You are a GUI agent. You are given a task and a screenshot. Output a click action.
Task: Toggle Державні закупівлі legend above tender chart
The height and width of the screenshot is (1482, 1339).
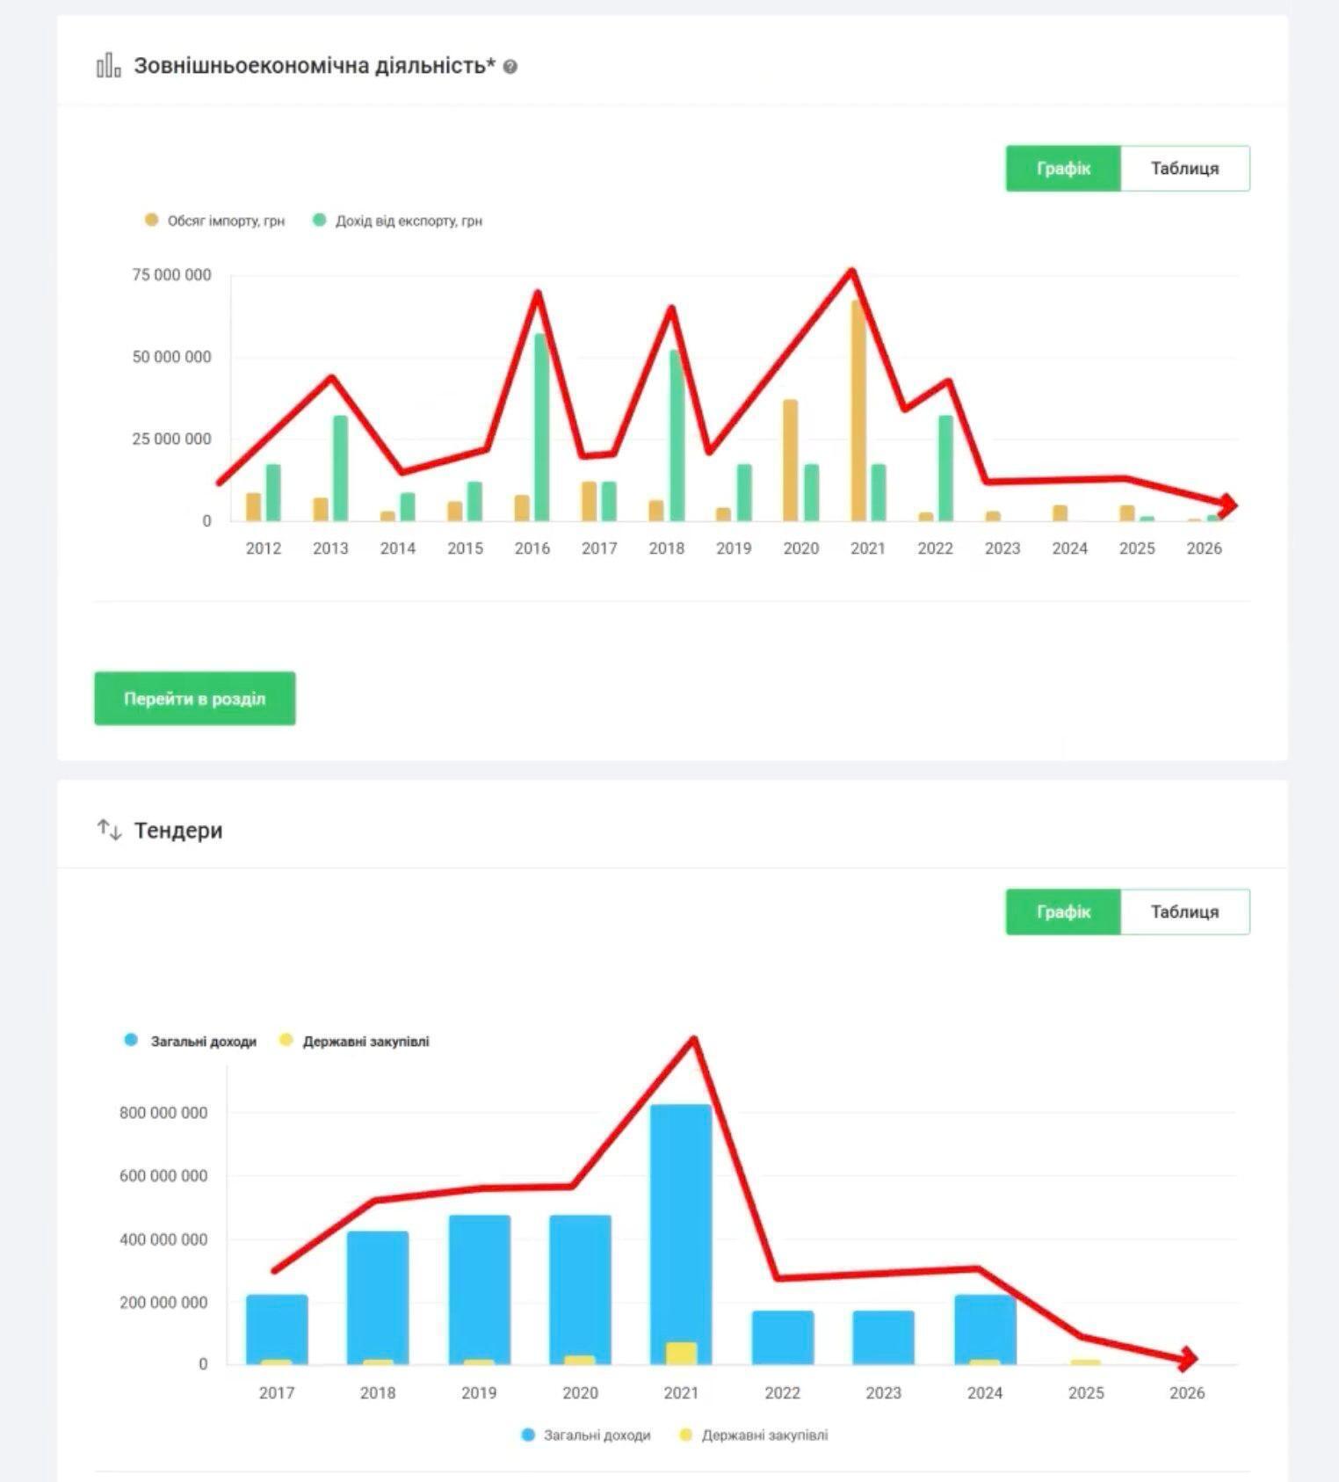click(x=355, y=1041)
